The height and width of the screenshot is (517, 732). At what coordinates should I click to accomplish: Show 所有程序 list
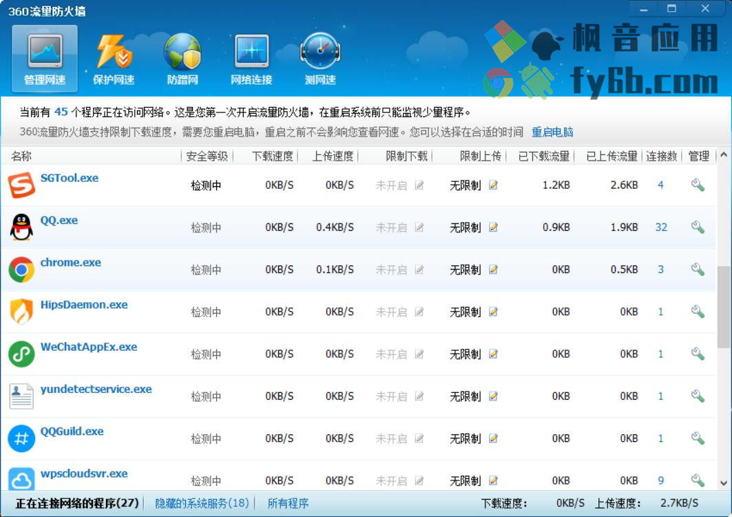(x=288, y=503)
